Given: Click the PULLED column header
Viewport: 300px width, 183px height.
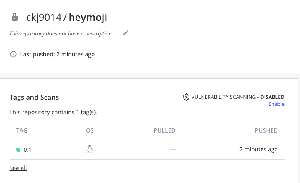Looking at the screenshot, I should pos(164,130).
